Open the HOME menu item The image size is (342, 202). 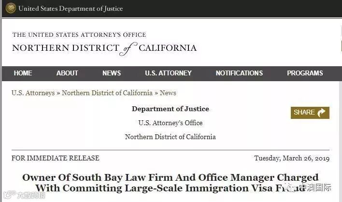click(23, 73)
